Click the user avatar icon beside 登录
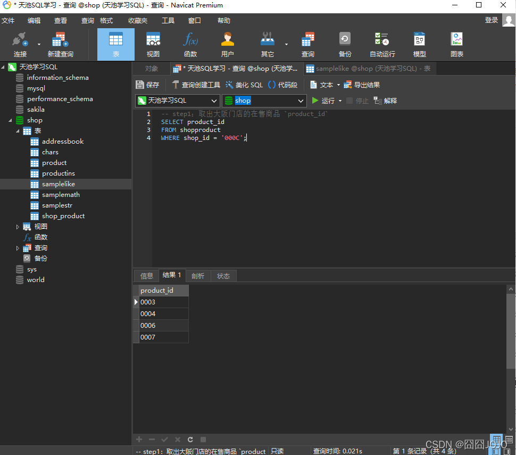 coord(509,20)
